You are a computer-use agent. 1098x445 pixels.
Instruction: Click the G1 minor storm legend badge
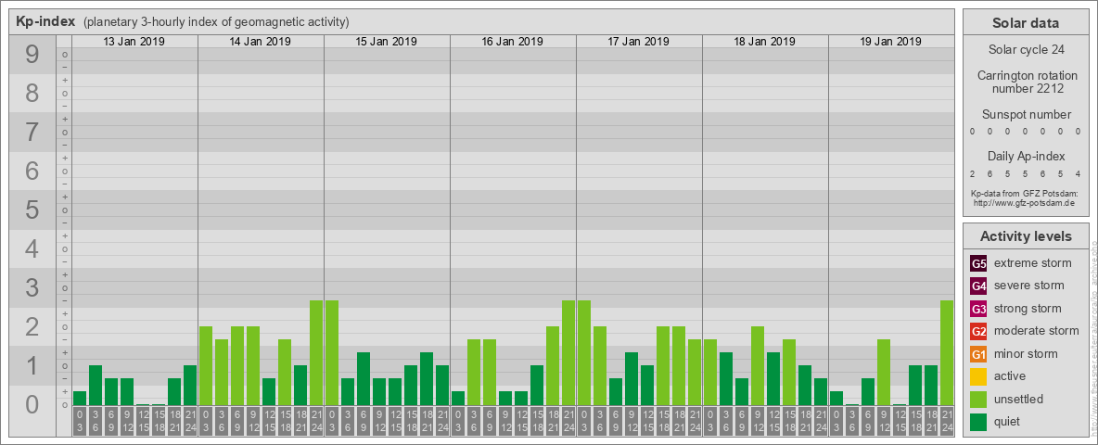(x=978, y=354)
